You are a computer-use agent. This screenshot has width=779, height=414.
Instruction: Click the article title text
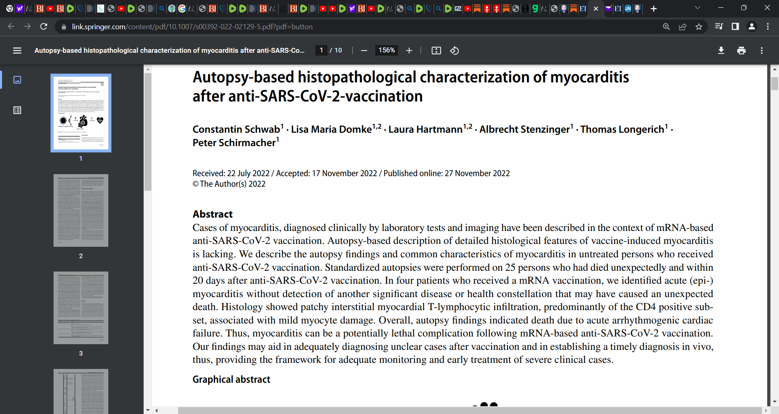pos(411,86)
